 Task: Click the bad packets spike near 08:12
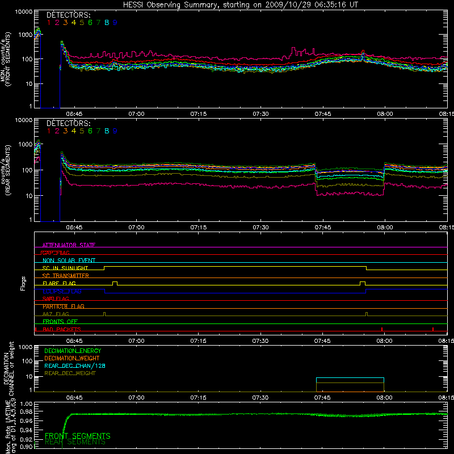click(433, 329)
